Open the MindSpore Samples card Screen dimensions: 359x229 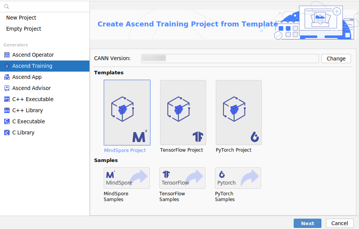127,178
